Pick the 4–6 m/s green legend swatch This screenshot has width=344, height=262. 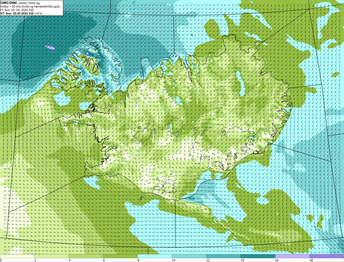[x=86, y=256]
